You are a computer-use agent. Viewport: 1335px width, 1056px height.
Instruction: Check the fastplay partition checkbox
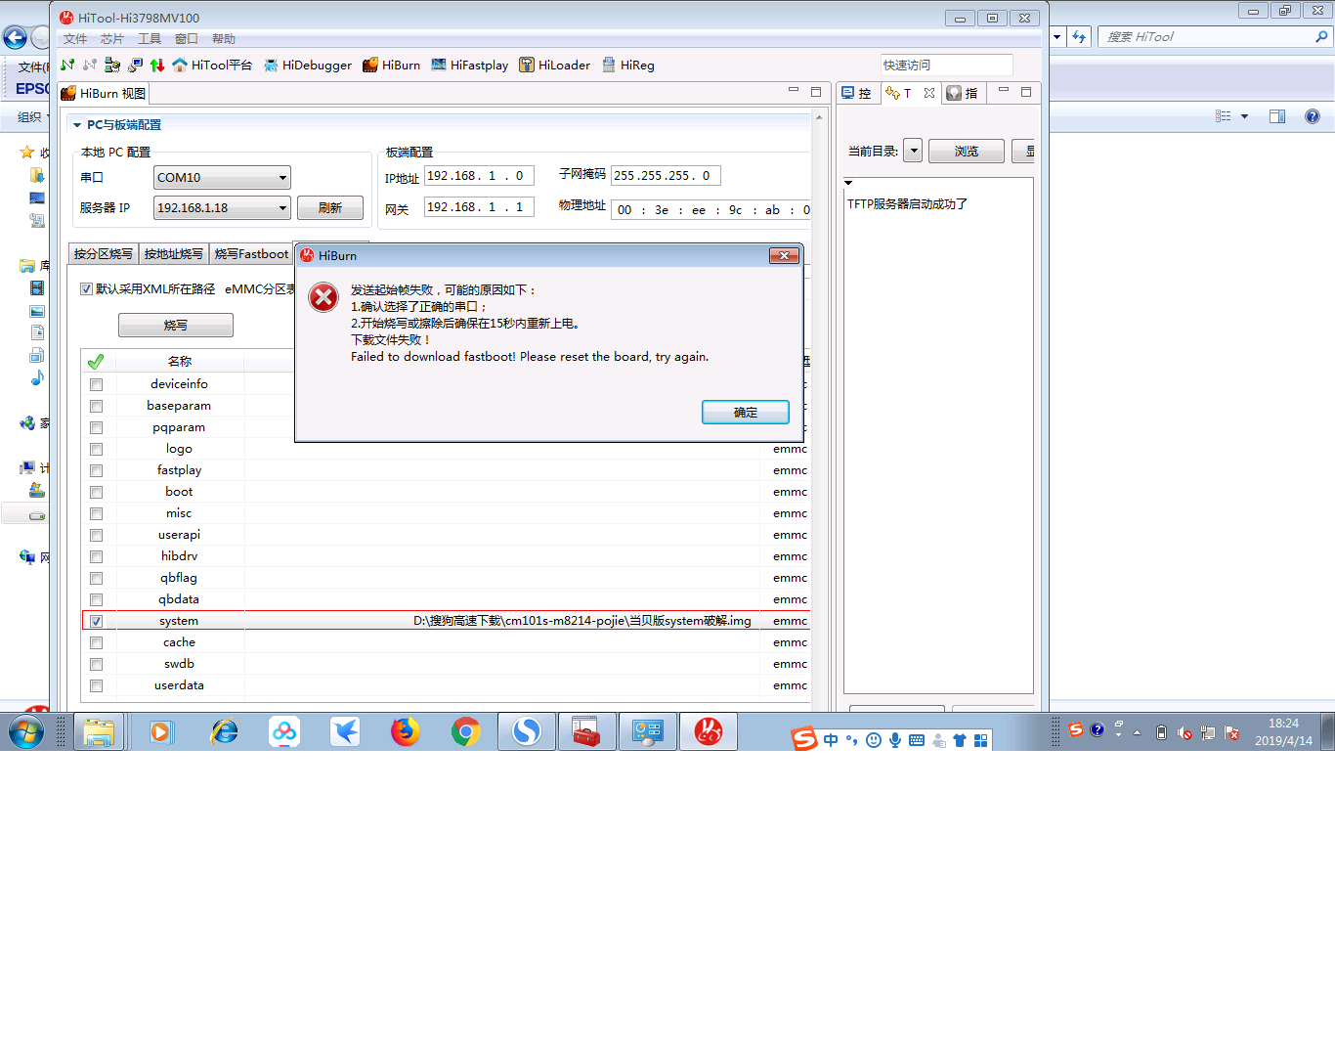pos(96,470)
